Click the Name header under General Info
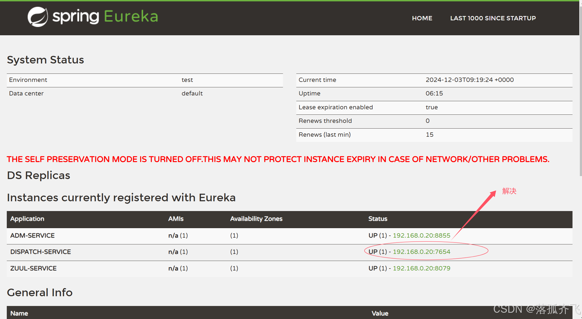582x319 pixels. point(19,313)
